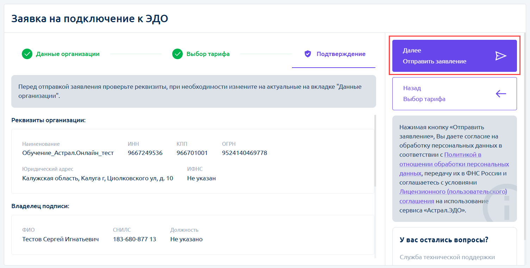Screen dimensions: 530x268
Task: Click the ИНН value 9667249536
Action: pyautogui.click(x=145, y=153)
